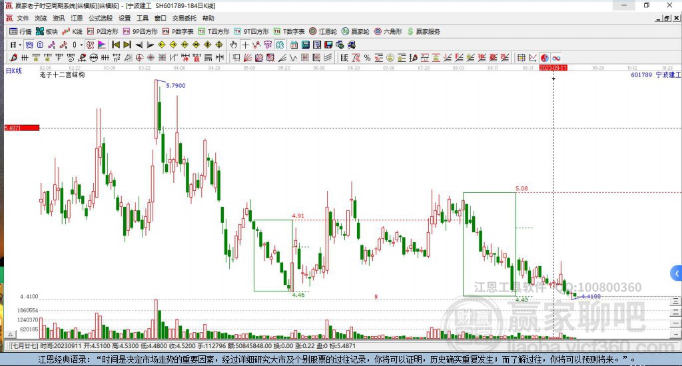Screen dimensions: 682x366
Task: Open the calendar date icon
Action: [294, 45]
